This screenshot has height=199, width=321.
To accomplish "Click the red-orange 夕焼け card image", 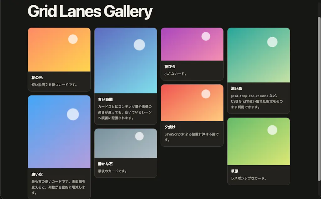I will point(192,102).
